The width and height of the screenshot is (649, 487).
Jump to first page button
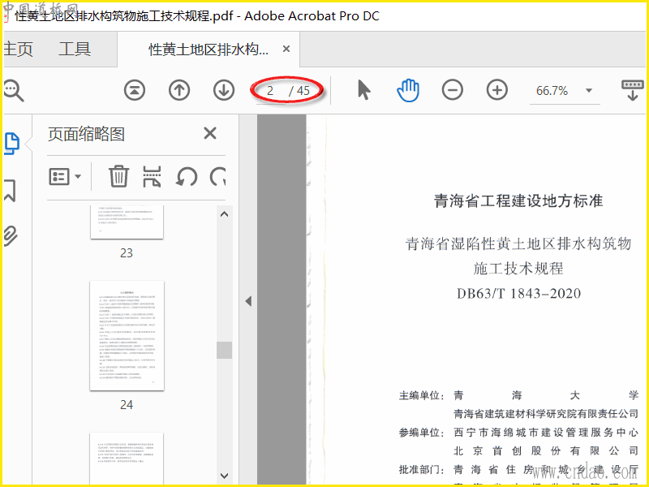[135, 90]
